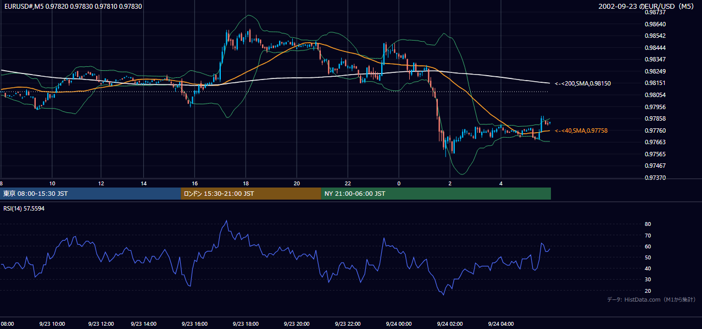The height and width of the screenshot is (329, 702).
Task: Click the RSI(14) 57.5594 indicator label
Action: (x=24, y=208)
